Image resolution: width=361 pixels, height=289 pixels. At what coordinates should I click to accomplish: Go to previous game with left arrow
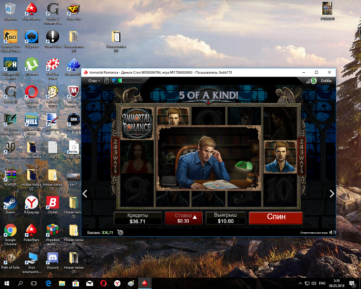tap(85, 194)
